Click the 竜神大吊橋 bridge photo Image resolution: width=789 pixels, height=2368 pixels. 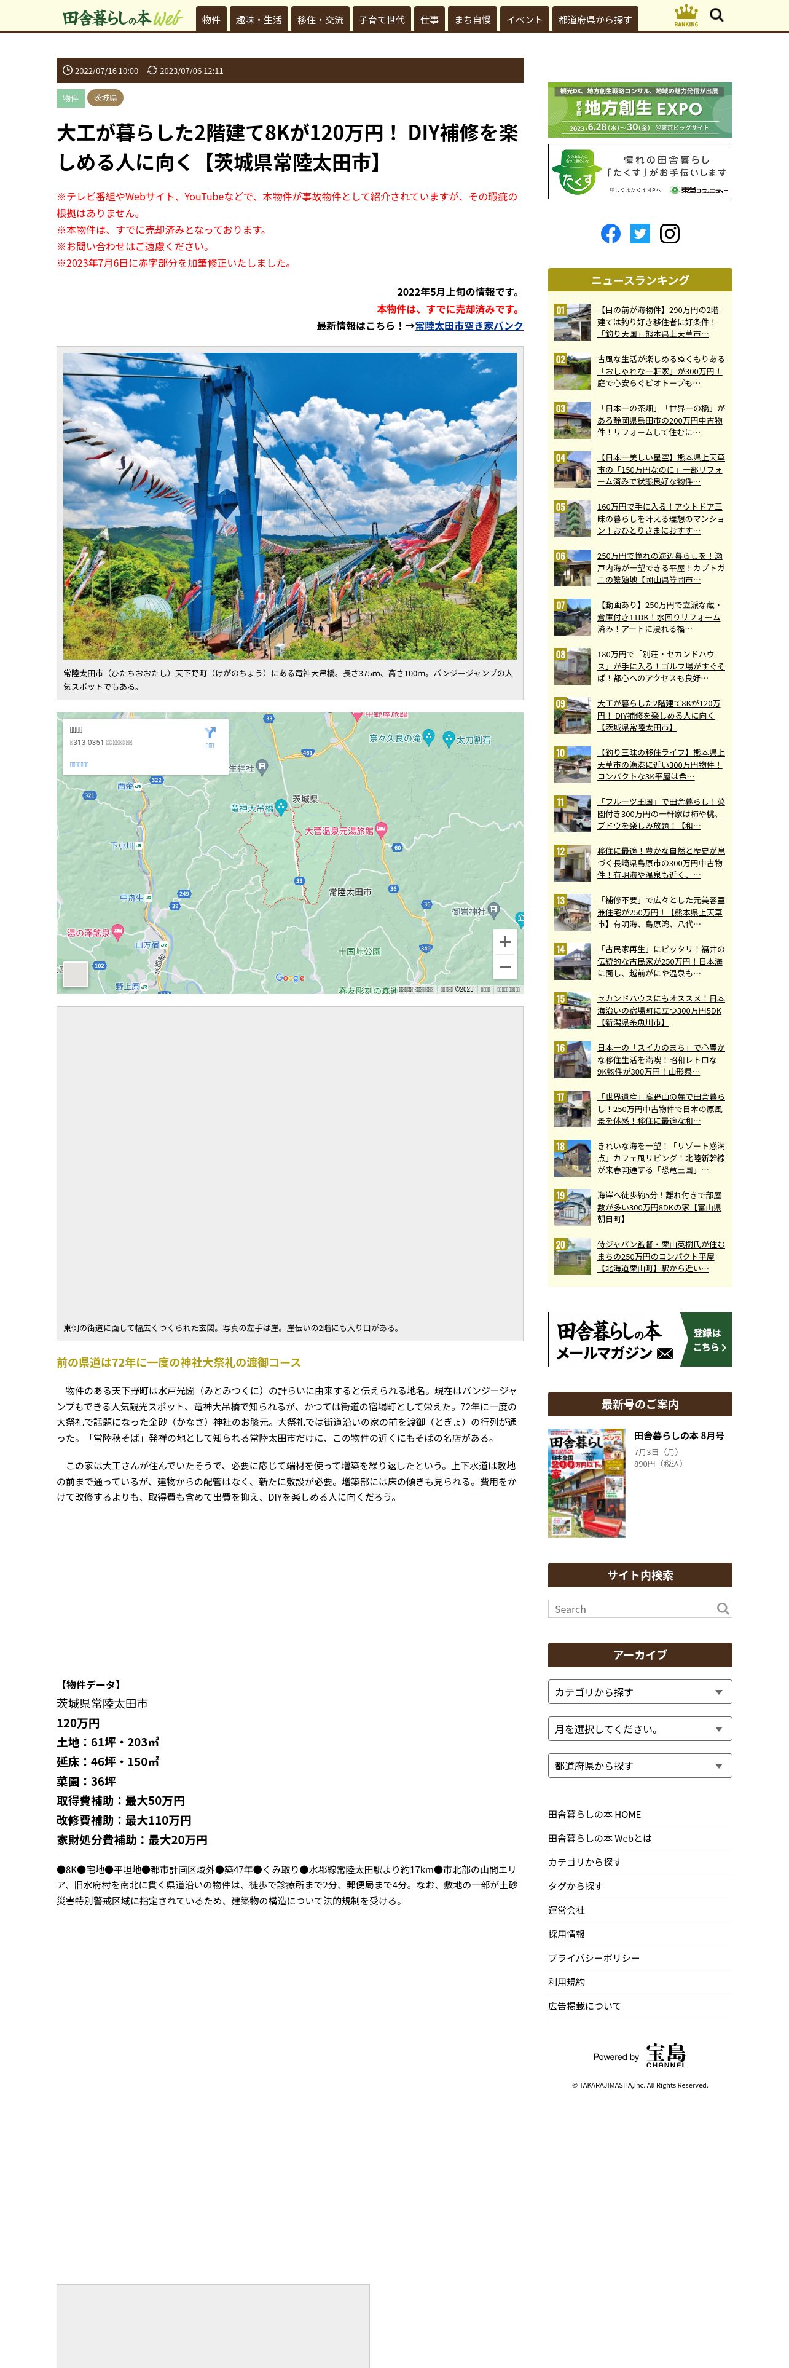[289, 505]
